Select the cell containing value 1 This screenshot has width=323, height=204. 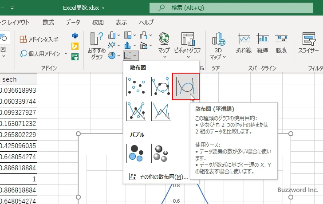click(x=18, y=179)
